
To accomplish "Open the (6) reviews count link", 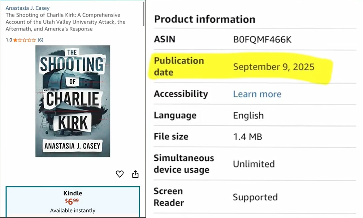I will 40,40.
